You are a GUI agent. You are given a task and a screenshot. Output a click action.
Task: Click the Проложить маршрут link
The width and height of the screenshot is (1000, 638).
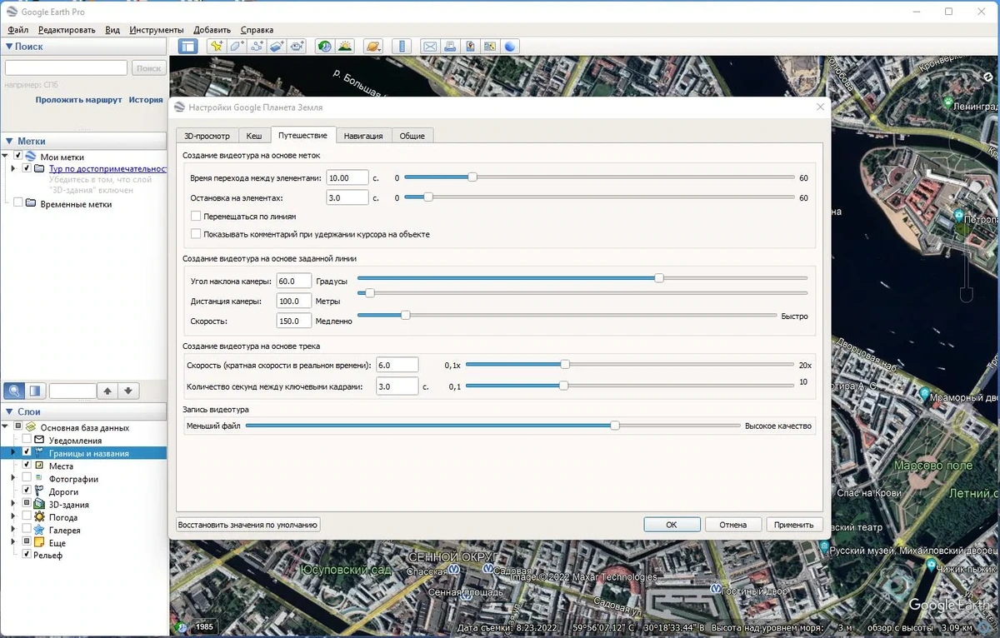[x=78, y=100]
